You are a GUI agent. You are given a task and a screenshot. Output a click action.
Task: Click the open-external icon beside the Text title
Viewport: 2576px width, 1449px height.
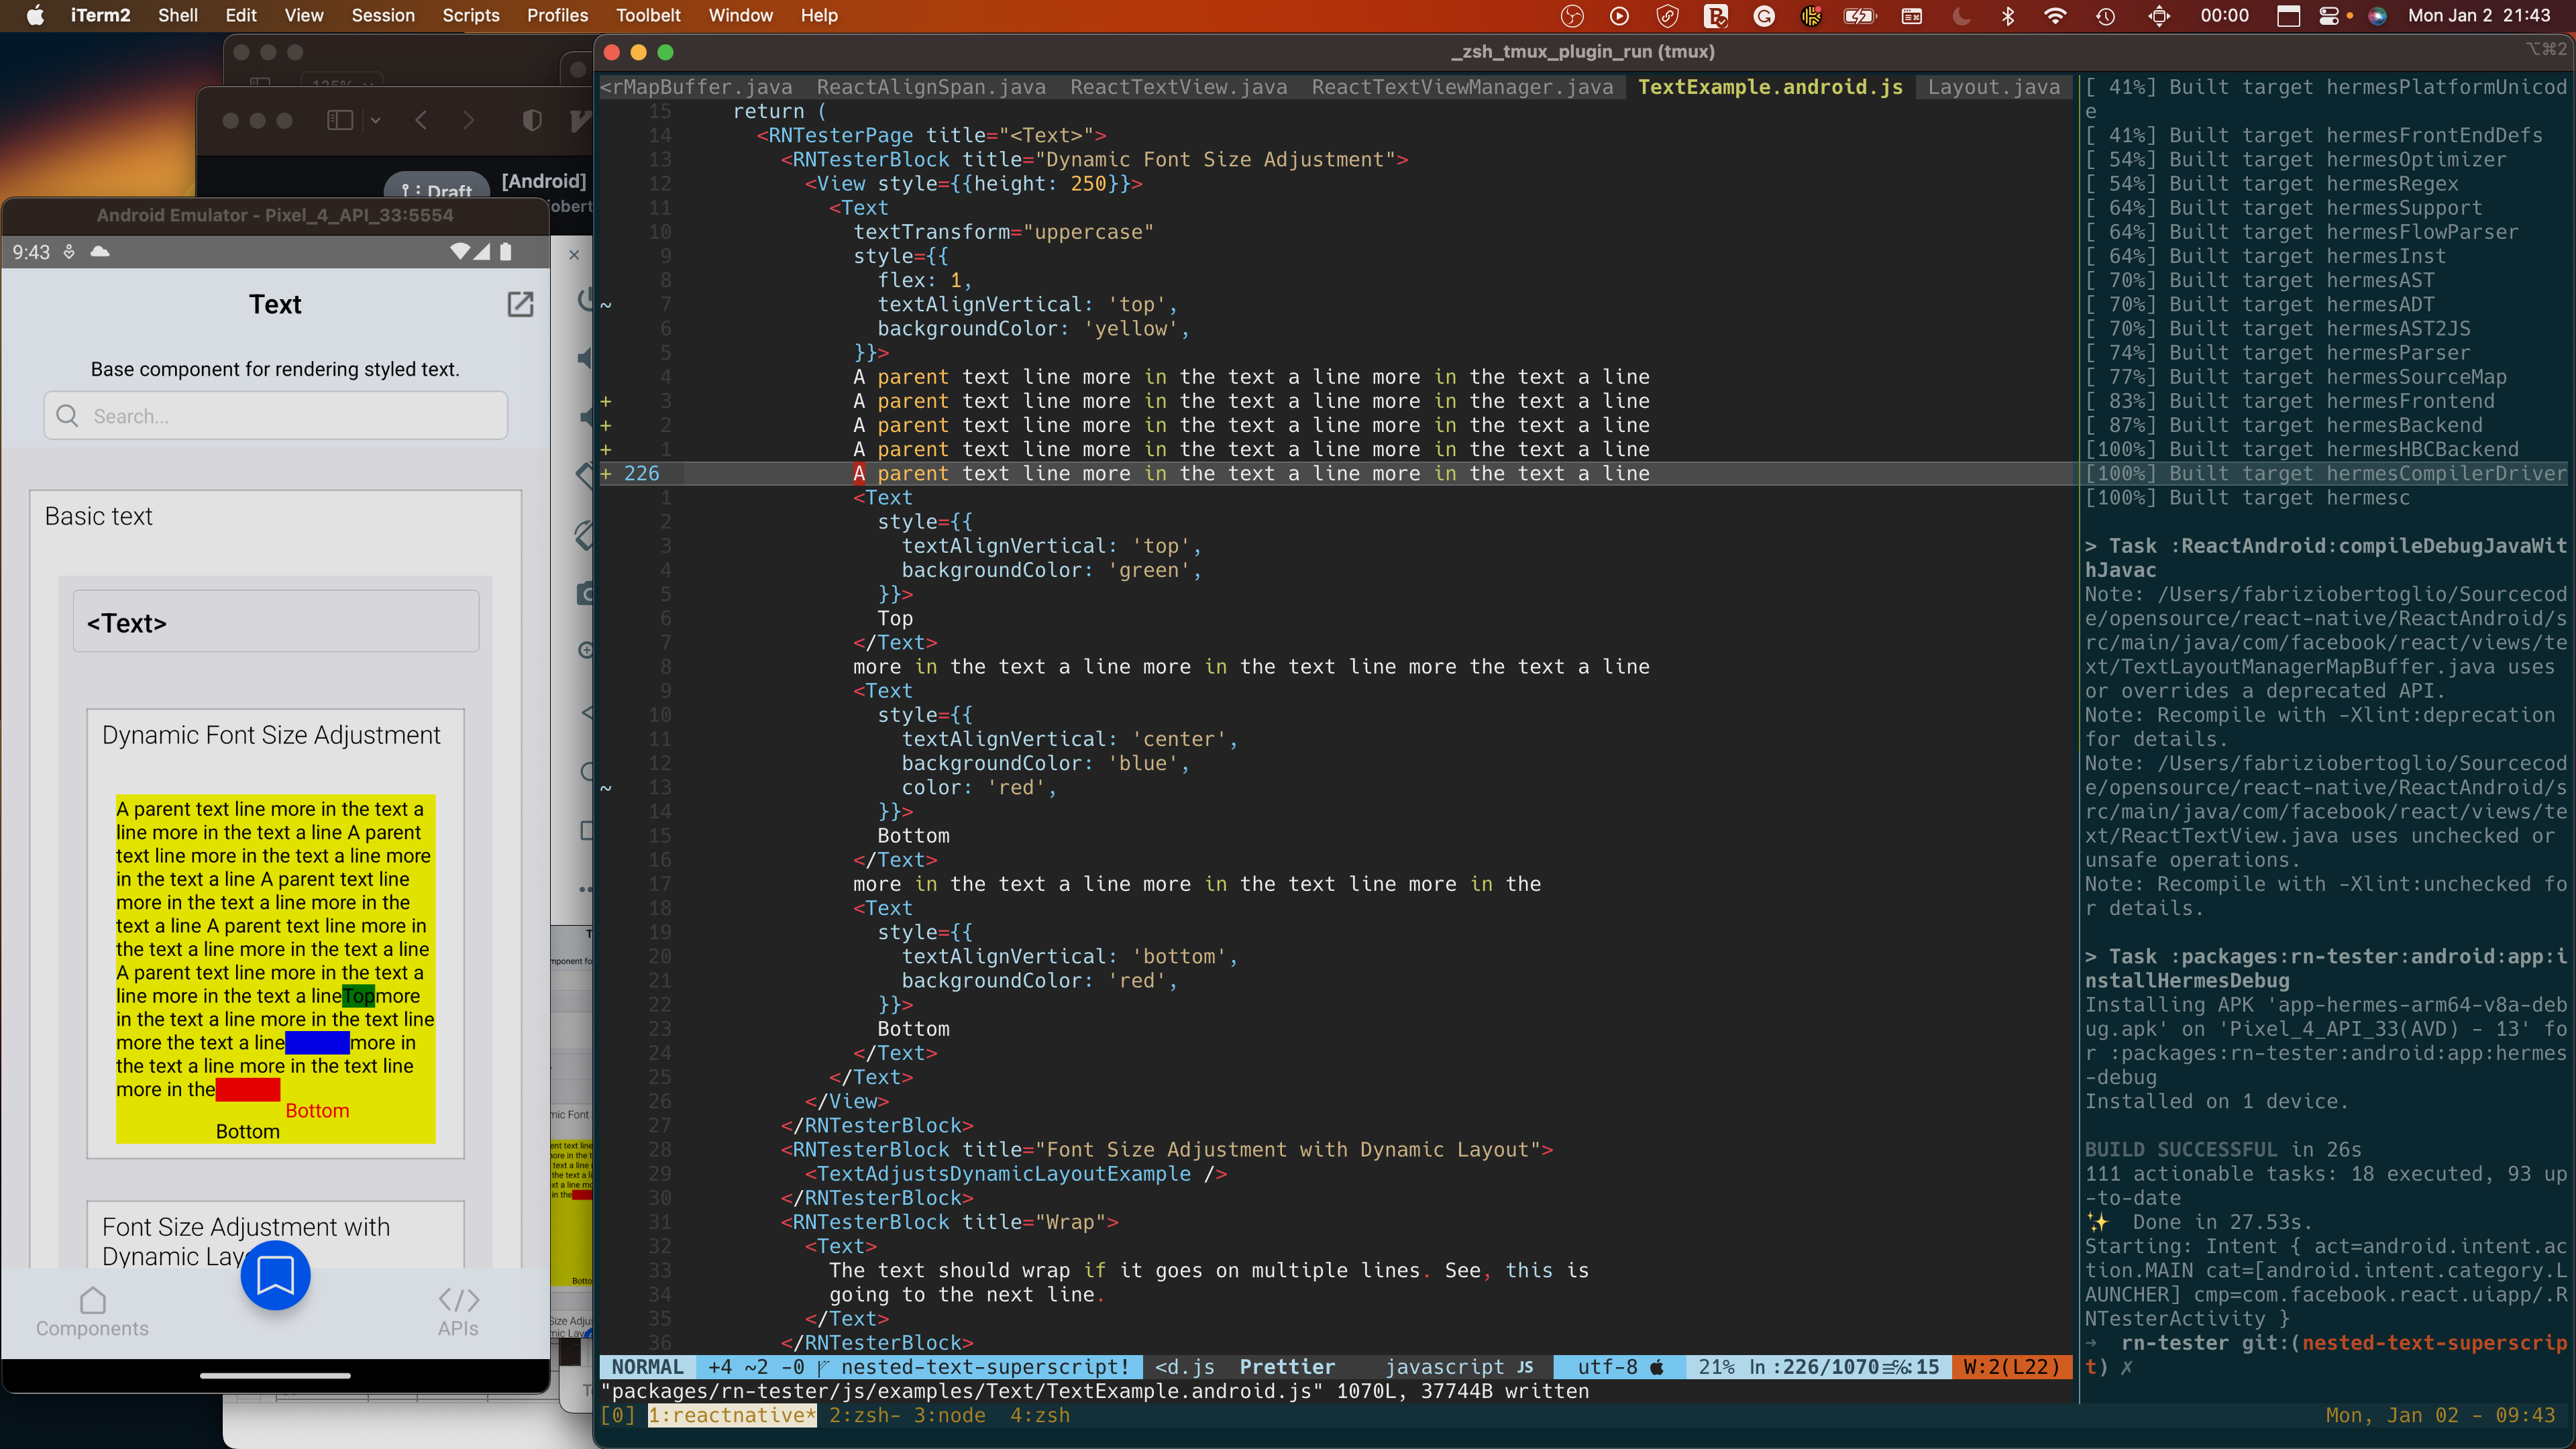(x=520, y=304)
